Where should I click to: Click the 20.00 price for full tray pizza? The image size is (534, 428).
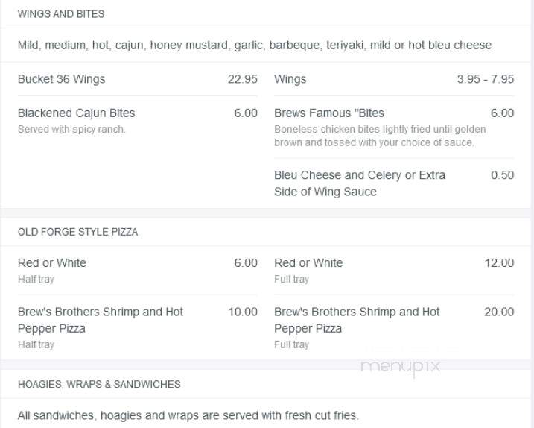tap(499, 312)
